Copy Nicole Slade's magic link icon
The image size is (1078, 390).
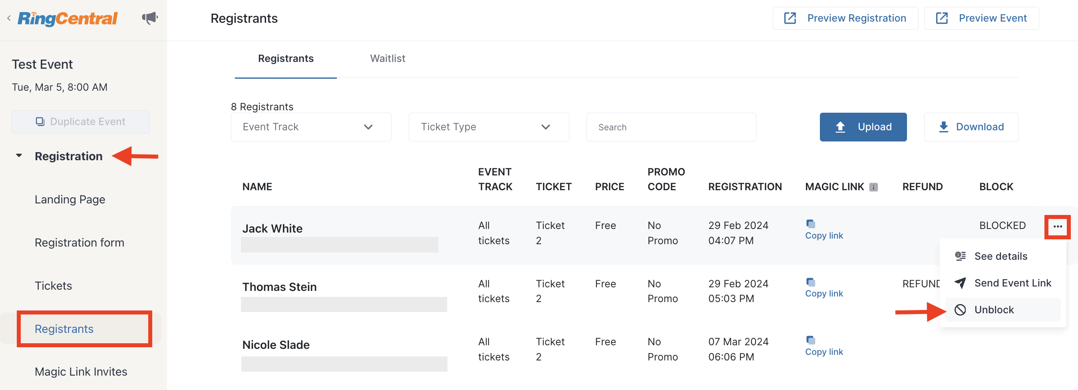click(x=810, y=340)
